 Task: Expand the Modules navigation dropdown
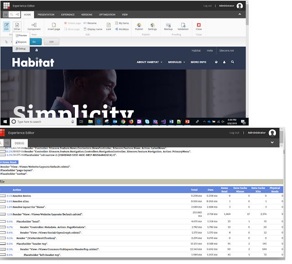point(177,62)
